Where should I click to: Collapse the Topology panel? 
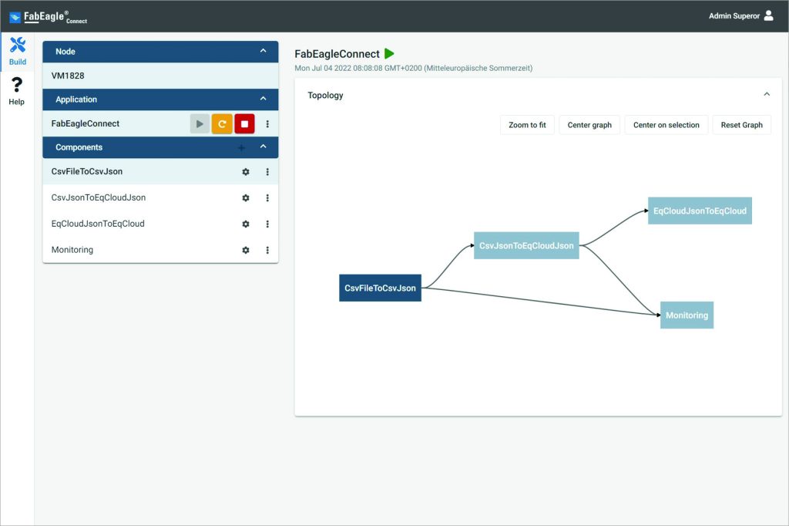tap(767, 93)
